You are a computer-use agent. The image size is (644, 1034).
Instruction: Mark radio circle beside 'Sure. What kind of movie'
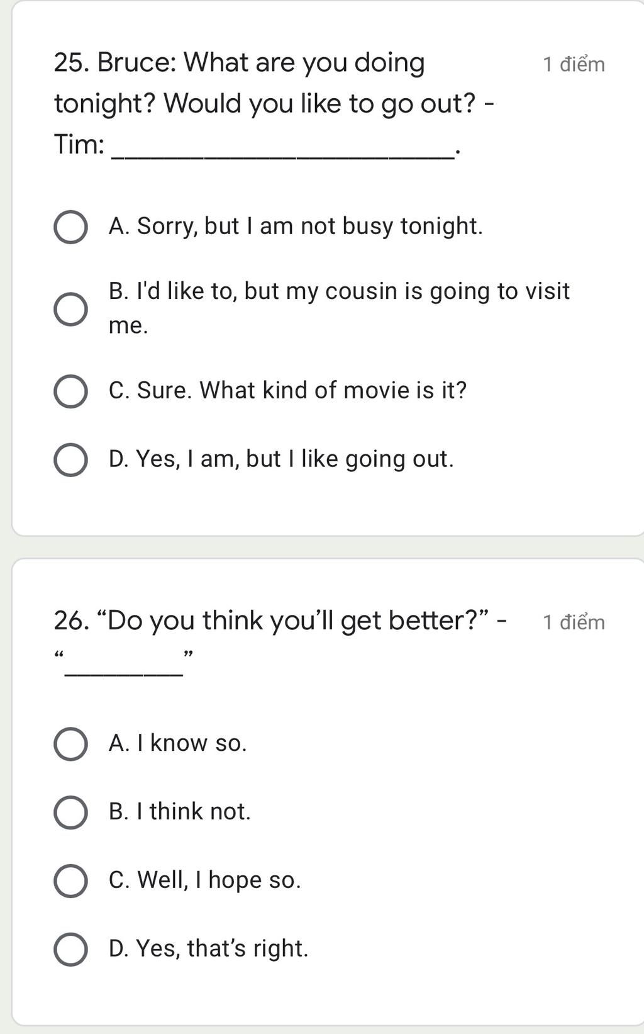pyautogui.click(x=70, y=391)
